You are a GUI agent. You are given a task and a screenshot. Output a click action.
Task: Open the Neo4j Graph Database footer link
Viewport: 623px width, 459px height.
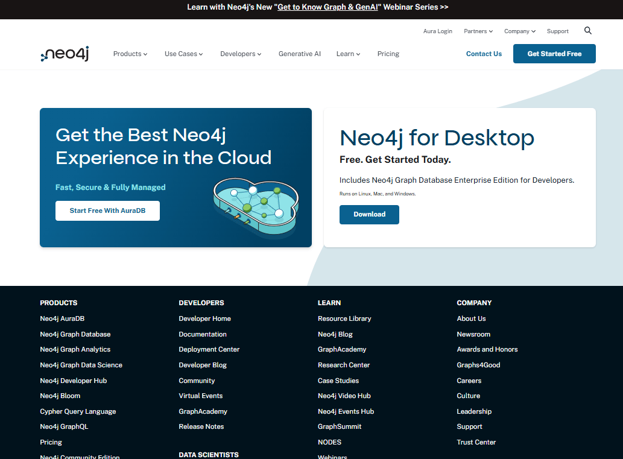pyautogui.click(x=75, y=334)
